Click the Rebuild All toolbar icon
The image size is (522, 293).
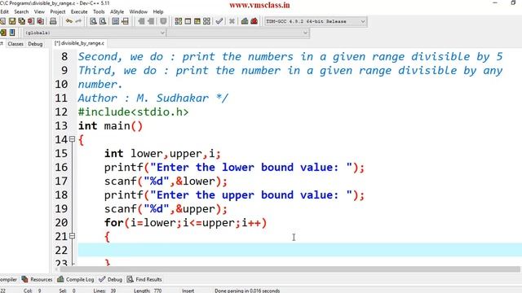[206, 21]
